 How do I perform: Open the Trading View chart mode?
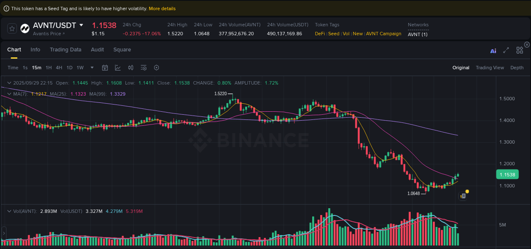point(490,68)
